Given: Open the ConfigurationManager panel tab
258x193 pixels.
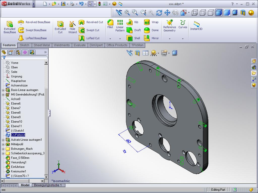Looking at the screenshot, I should click(18, 52).
